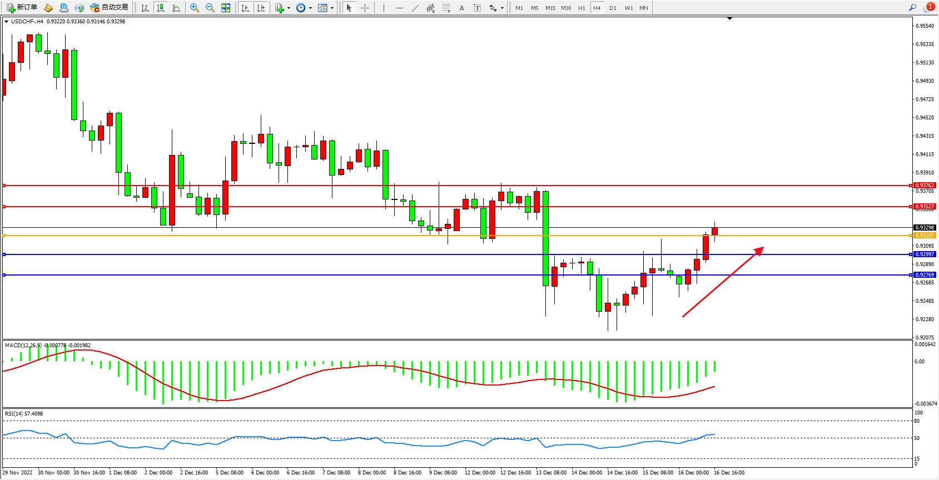
Task: Select the trendline drawing tool
Action: click(x=415, y=8)
